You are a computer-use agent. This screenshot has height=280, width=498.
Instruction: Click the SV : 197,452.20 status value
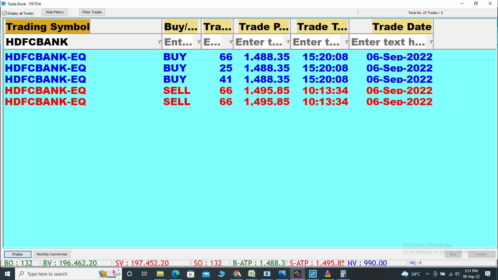coord(151,263)
